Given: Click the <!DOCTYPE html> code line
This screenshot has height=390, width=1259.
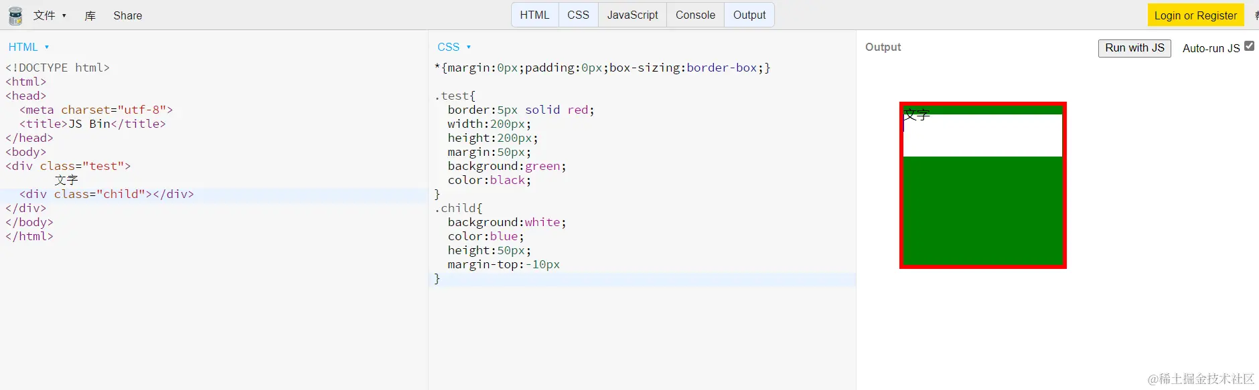Looking at the screenshot, I should 58,68.
